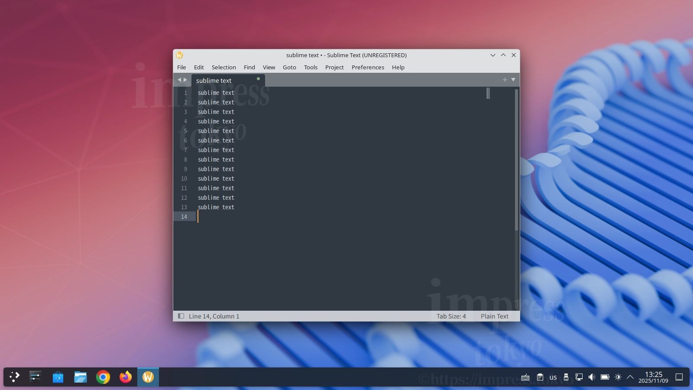Launch Firefox from the taskbar
The width and height of the screenshot is (693, 390).
click(126, 377)
